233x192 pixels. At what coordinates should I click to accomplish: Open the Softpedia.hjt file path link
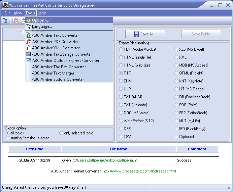(105, 160)
